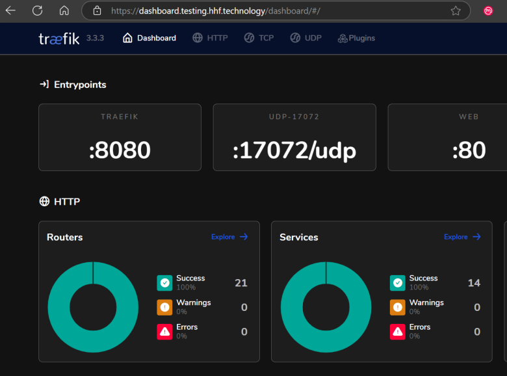Viewport: 507px width, 376px height.
Task: Click the globe icon beside HTTP heading
Action: [44, 201]
